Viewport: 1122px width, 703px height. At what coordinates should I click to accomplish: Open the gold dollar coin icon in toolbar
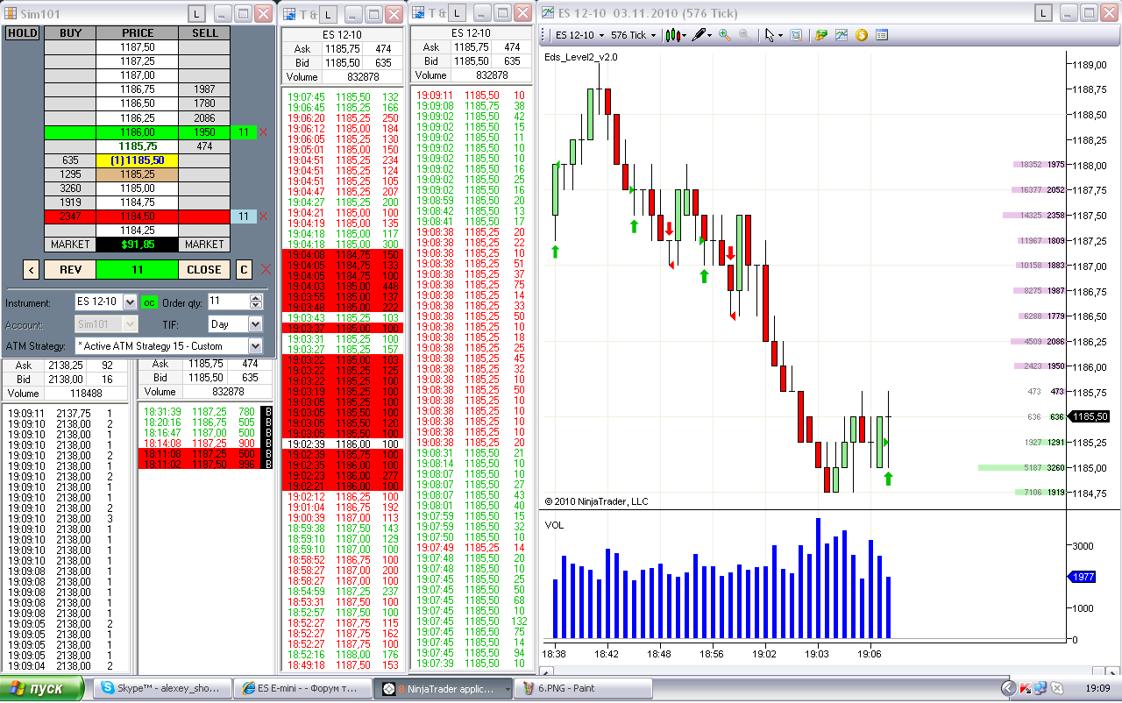tap(861, 35)
